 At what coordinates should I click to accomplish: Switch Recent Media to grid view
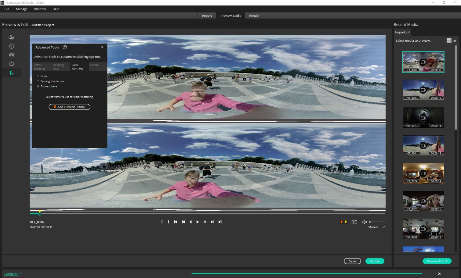(449, 41)
